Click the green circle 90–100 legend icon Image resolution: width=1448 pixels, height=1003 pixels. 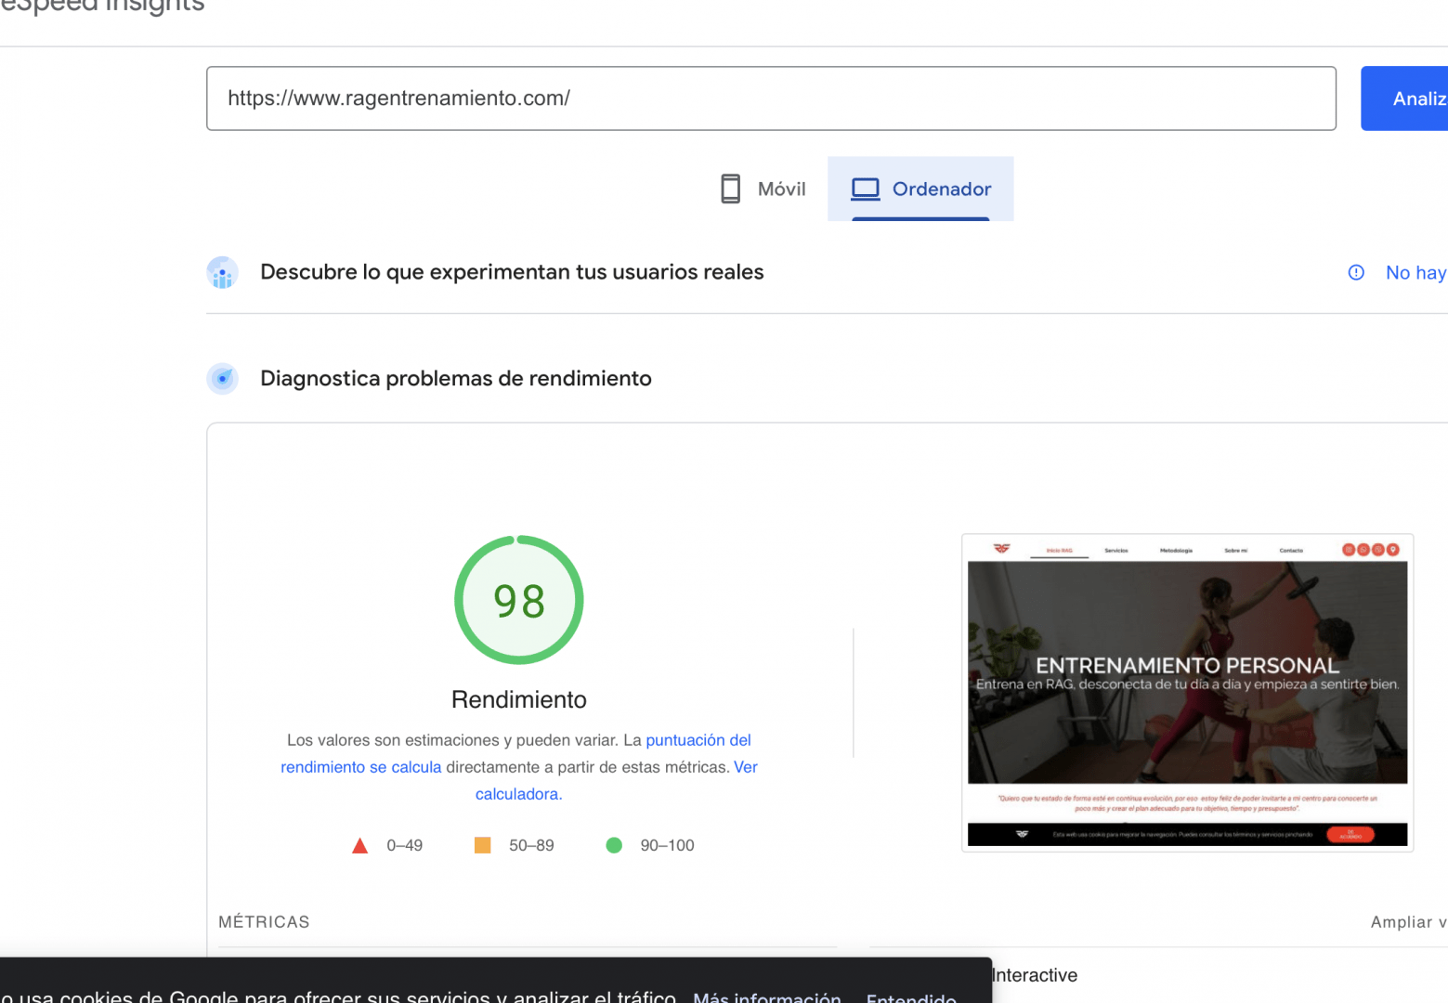point(614,845)
